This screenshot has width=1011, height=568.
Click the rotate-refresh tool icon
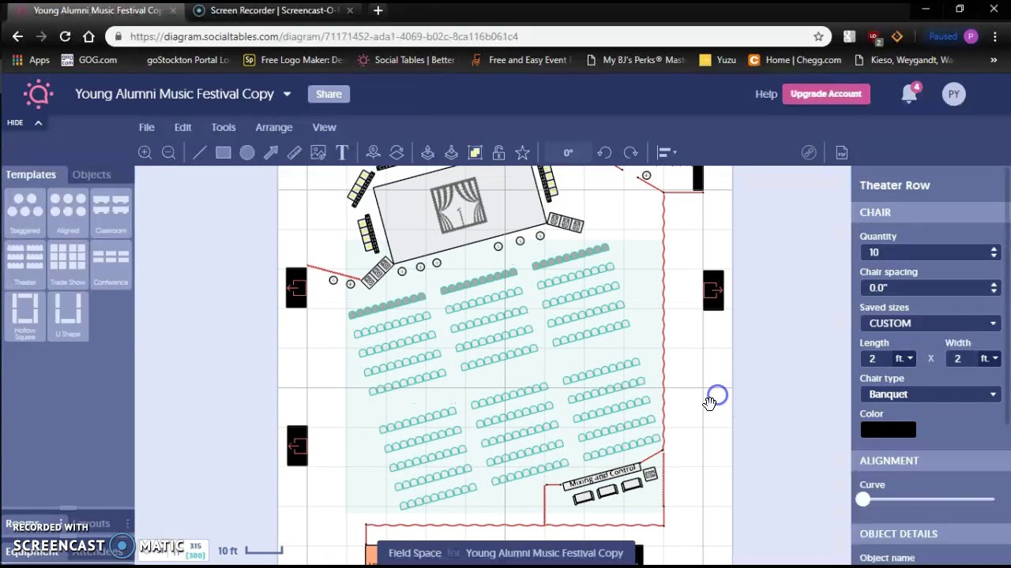coord(397,152)
